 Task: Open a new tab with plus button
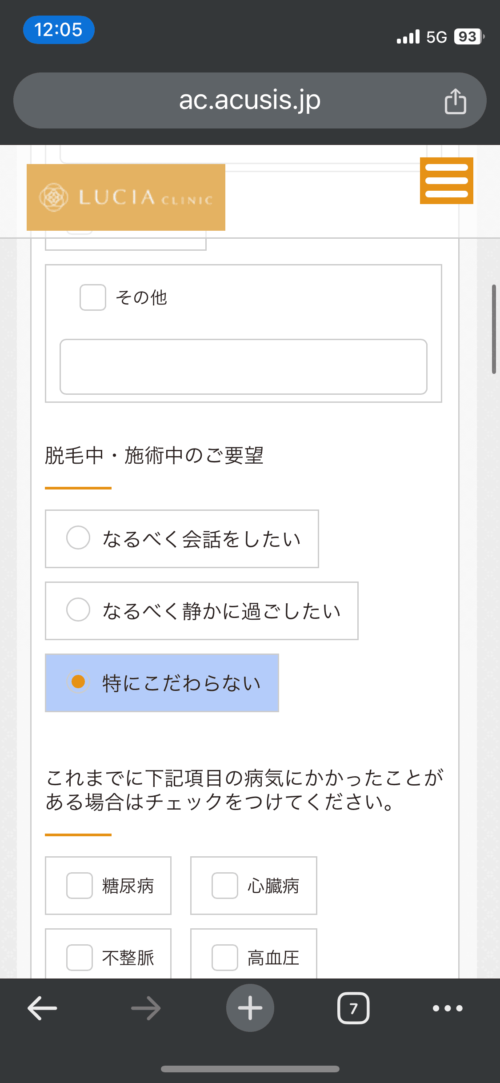pos(250,1008)
